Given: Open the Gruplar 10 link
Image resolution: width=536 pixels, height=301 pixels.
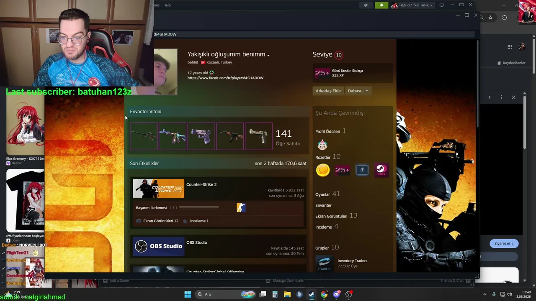Looking at the screenshot, I should pos(327,247).
